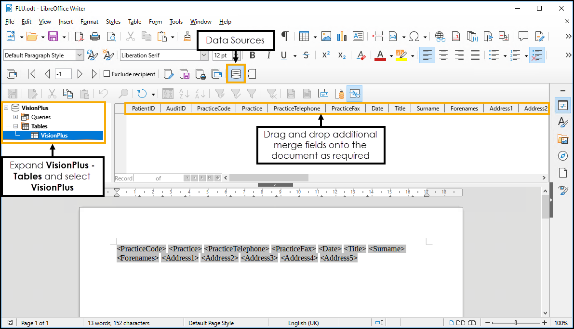Clear direct formatting icon

(x=361, y=55)
